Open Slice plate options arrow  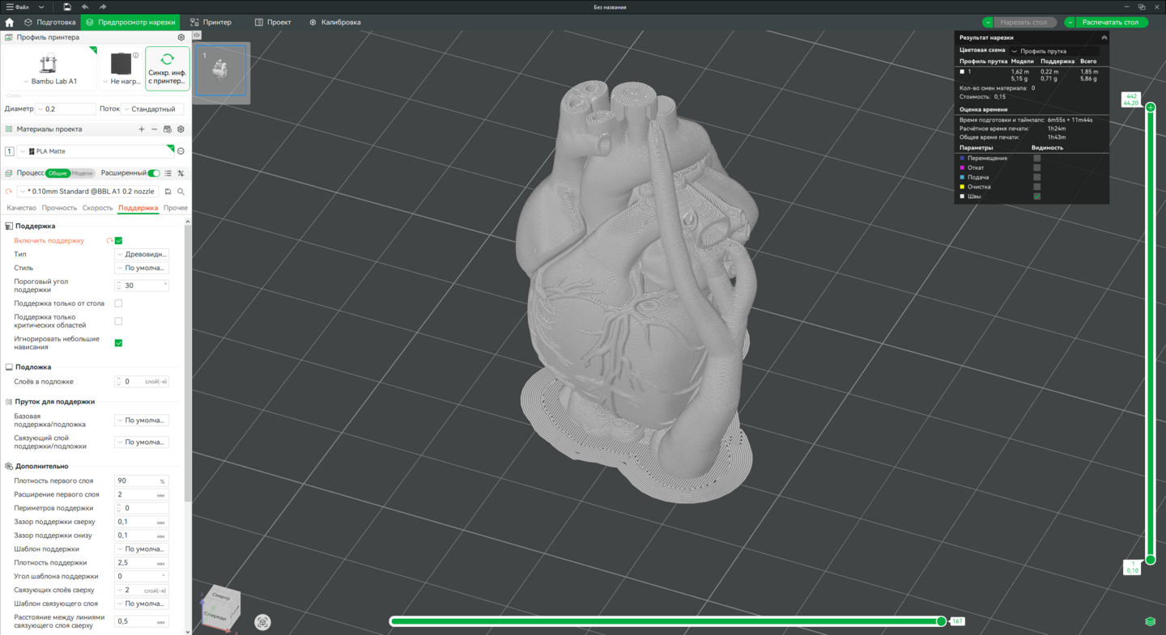point(988,23)
